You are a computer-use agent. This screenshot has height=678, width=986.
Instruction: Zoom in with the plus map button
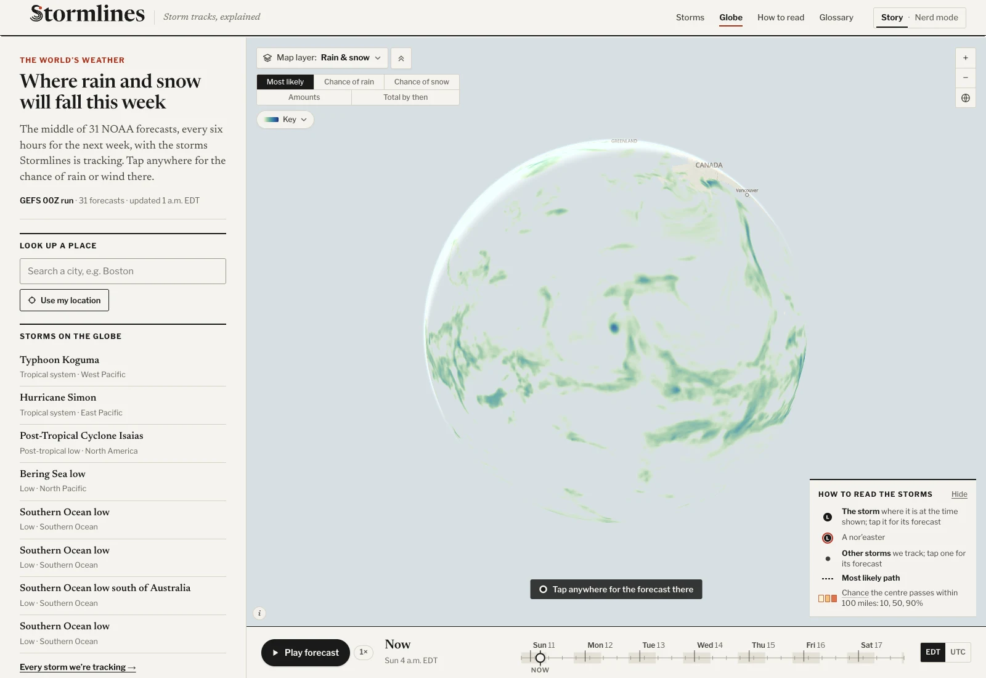[965, 58]
